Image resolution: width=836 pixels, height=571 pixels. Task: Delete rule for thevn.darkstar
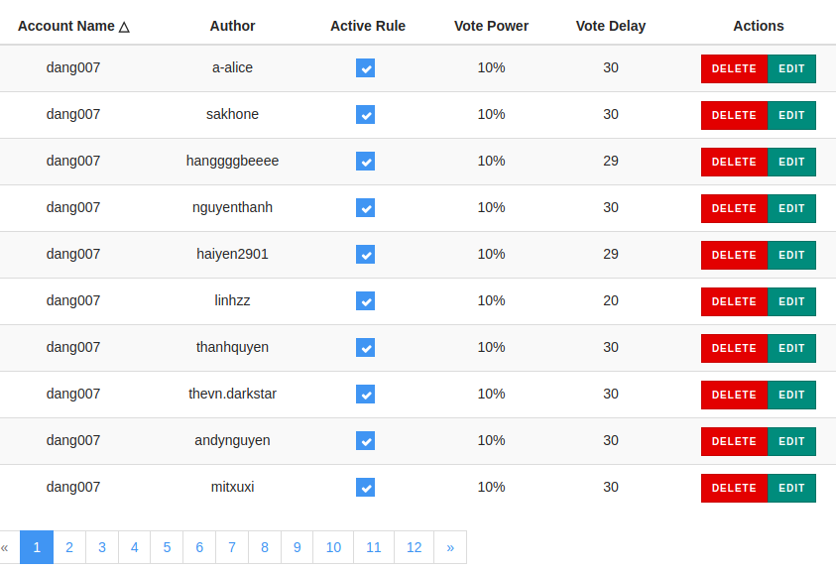point(734,395)
